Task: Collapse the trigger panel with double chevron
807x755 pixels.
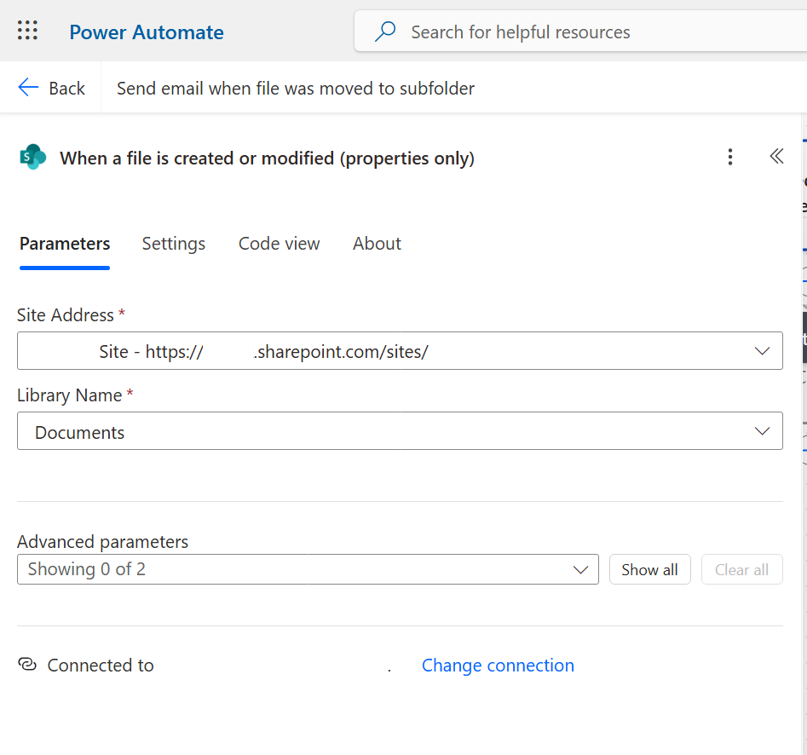Action: pyautogui.click(x=776, y=157)
